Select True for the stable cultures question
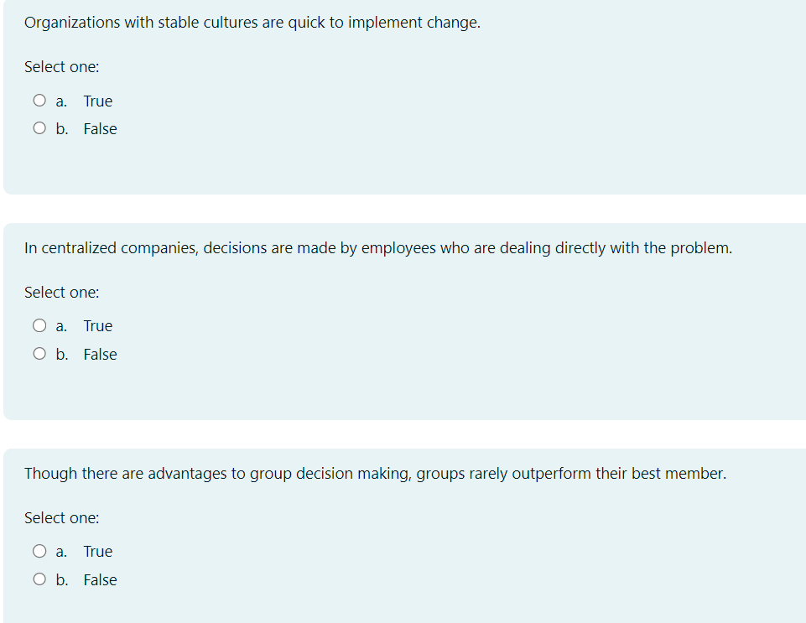 coord(39,100)
